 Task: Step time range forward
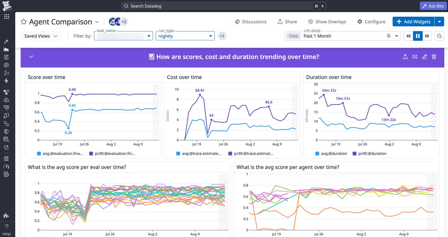(427, 36)
